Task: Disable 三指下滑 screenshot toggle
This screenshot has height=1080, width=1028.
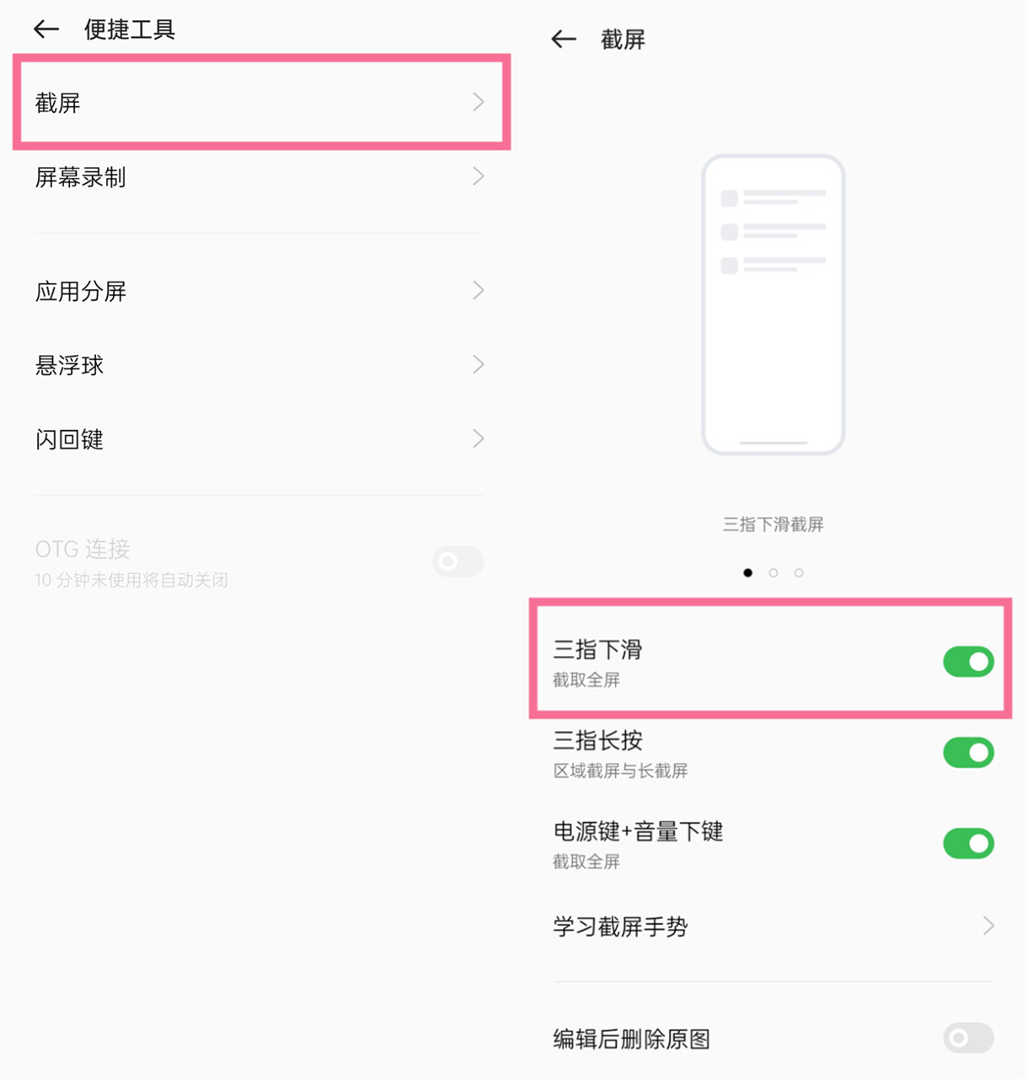Action: (x=968, y=662)
